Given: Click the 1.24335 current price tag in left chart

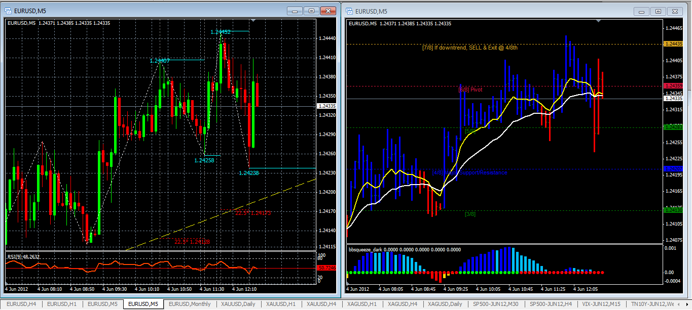Looking at the screenshot, I should click(x=327, y=106).
